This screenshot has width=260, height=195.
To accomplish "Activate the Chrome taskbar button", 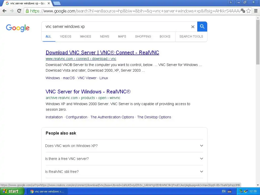I will click(47, 191).
